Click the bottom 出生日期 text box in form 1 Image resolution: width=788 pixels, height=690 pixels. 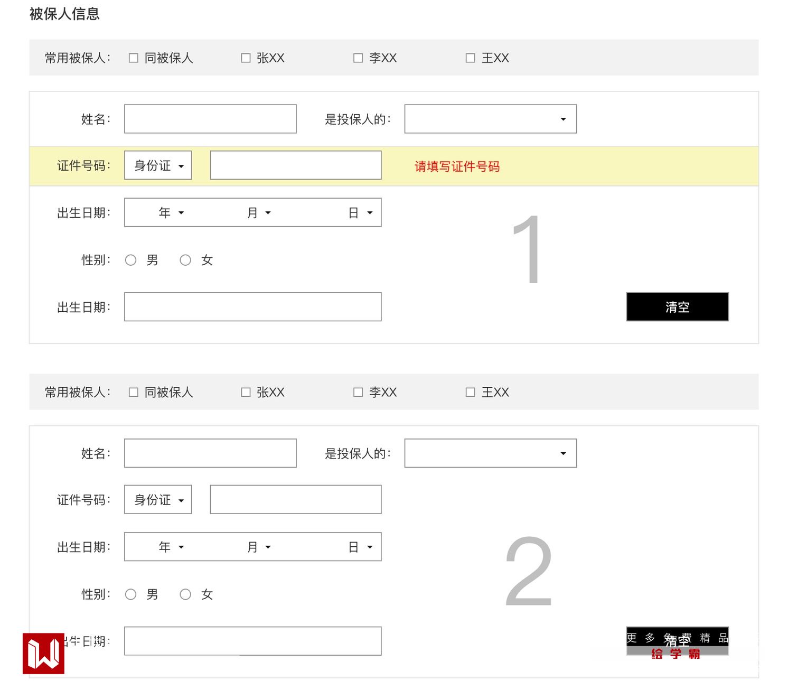click(x=253, y=307)
